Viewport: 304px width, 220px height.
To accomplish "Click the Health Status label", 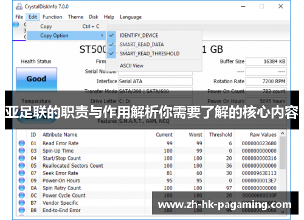I will (x=36, y=61).
